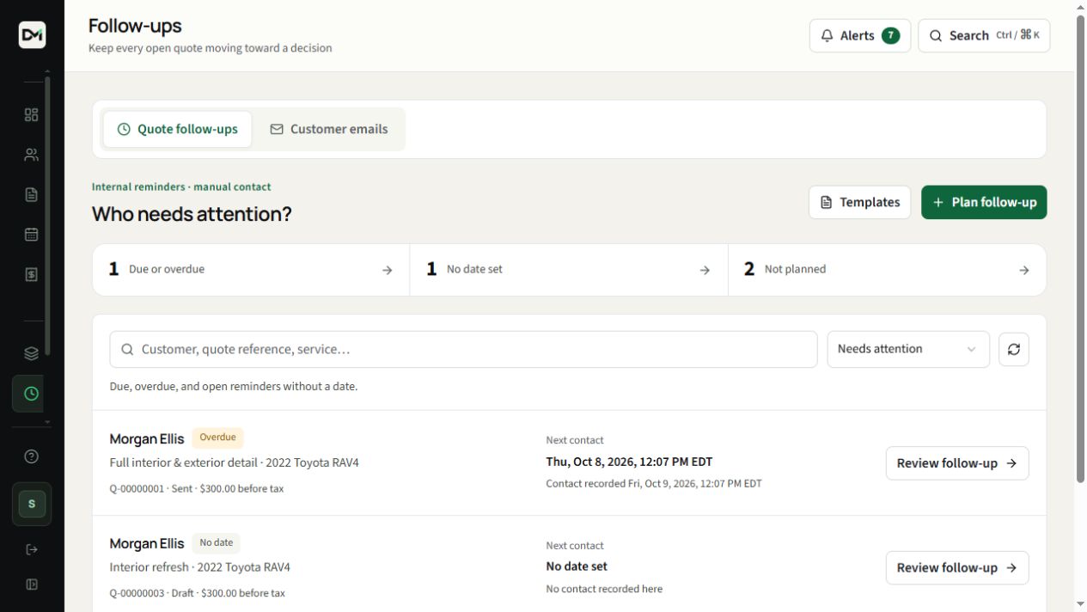Click Thu, Oct 8, 2026 next contact date
Viewport: 1087px width, 612px height.
(x=629, y=462)
